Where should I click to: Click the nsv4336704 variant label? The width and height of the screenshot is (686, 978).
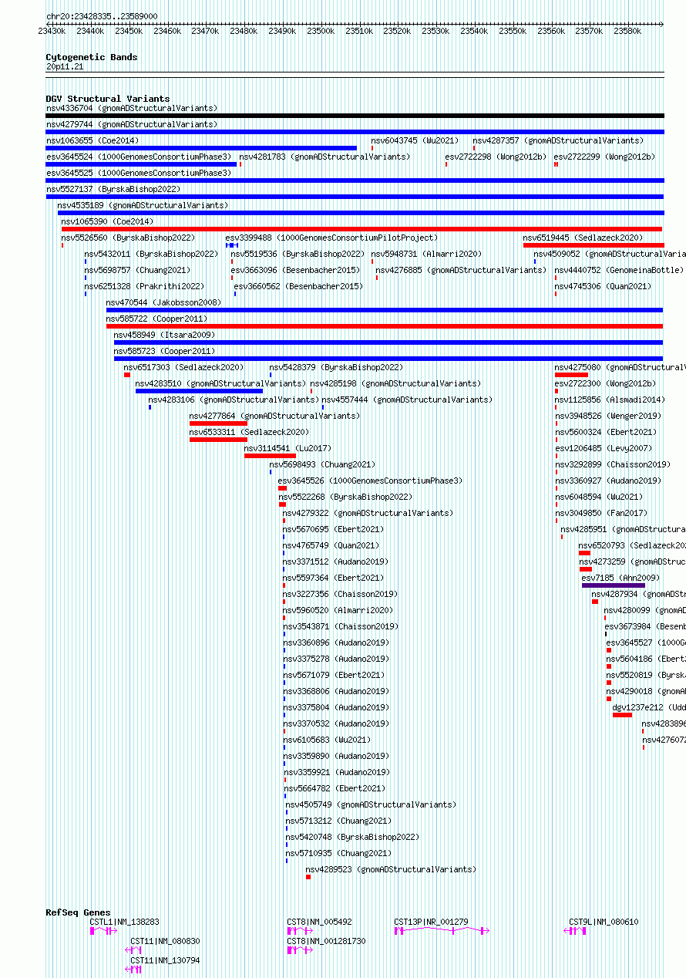point(131,108)
